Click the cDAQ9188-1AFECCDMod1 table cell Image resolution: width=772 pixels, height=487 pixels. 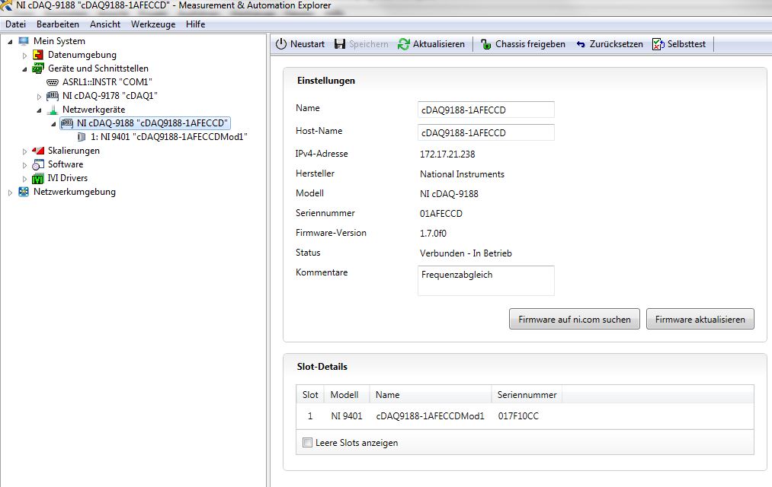point(431,416)
